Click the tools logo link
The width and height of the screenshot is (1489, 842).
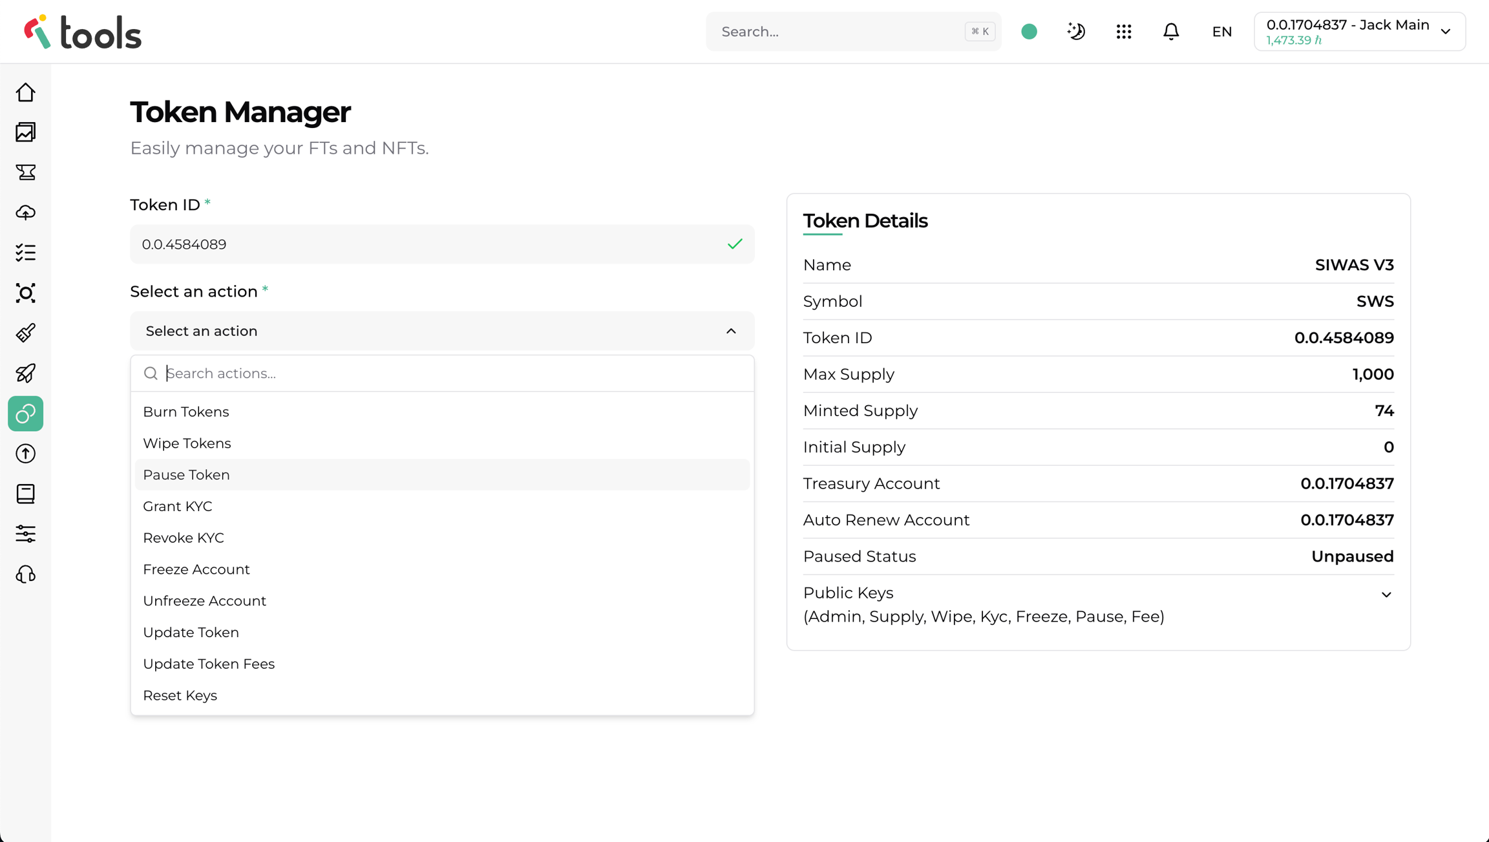pos(83,32)
